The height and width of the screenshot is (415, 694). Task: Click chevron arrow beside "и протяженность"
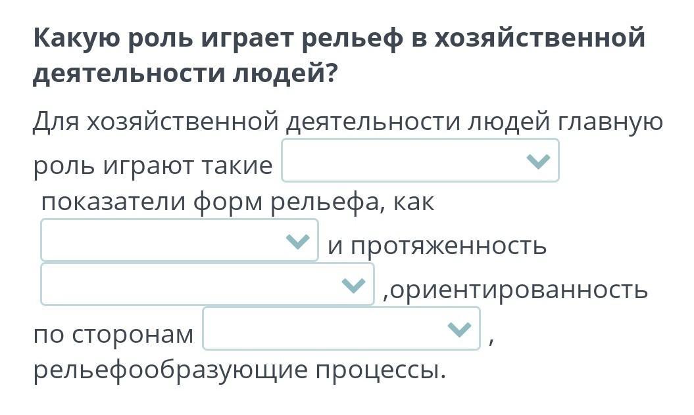[x=298, y=241]
